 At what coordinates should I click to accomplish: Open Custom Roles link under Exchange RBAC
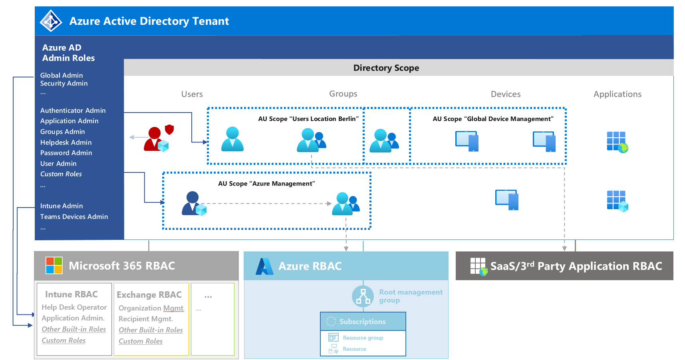pos(141,341)
